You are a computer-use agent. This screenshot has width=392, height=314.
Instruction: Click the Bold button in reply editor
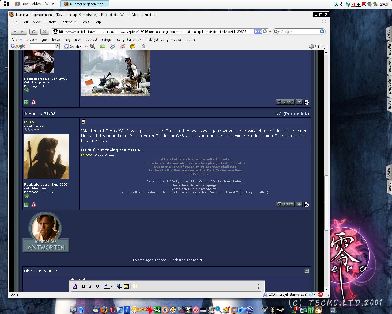(83, 286)
